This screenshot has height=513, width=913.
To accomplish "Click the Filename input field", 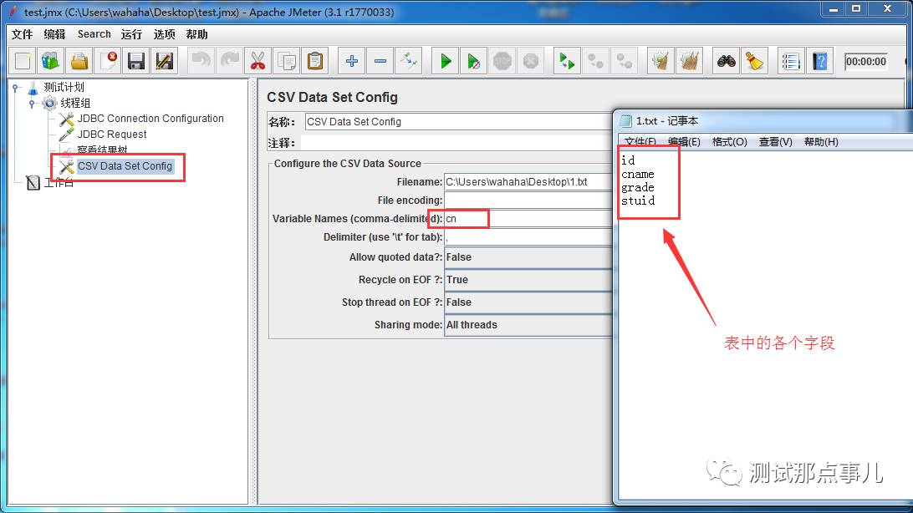I will tap(528, 182).
